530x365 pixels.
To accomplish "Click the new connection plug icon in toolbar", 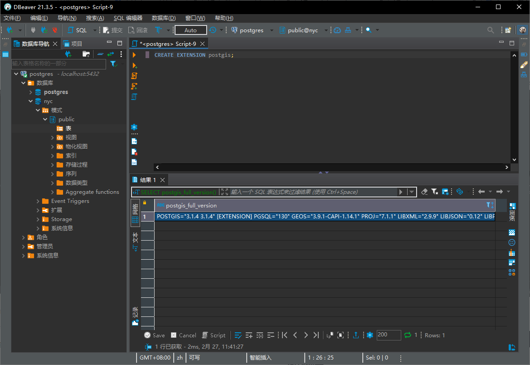I will coord(10,30).
